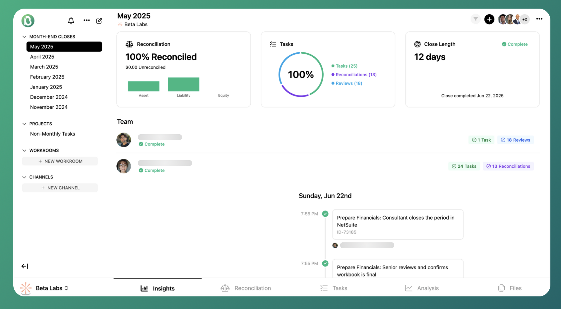
Task: Click the Tasks checklist card icon
Action: pos(273,44)
